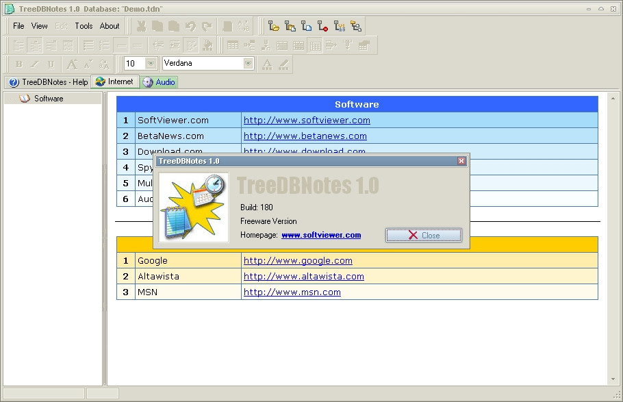Toggle justified text alignment
623x402 pixels.
[68, 45]
